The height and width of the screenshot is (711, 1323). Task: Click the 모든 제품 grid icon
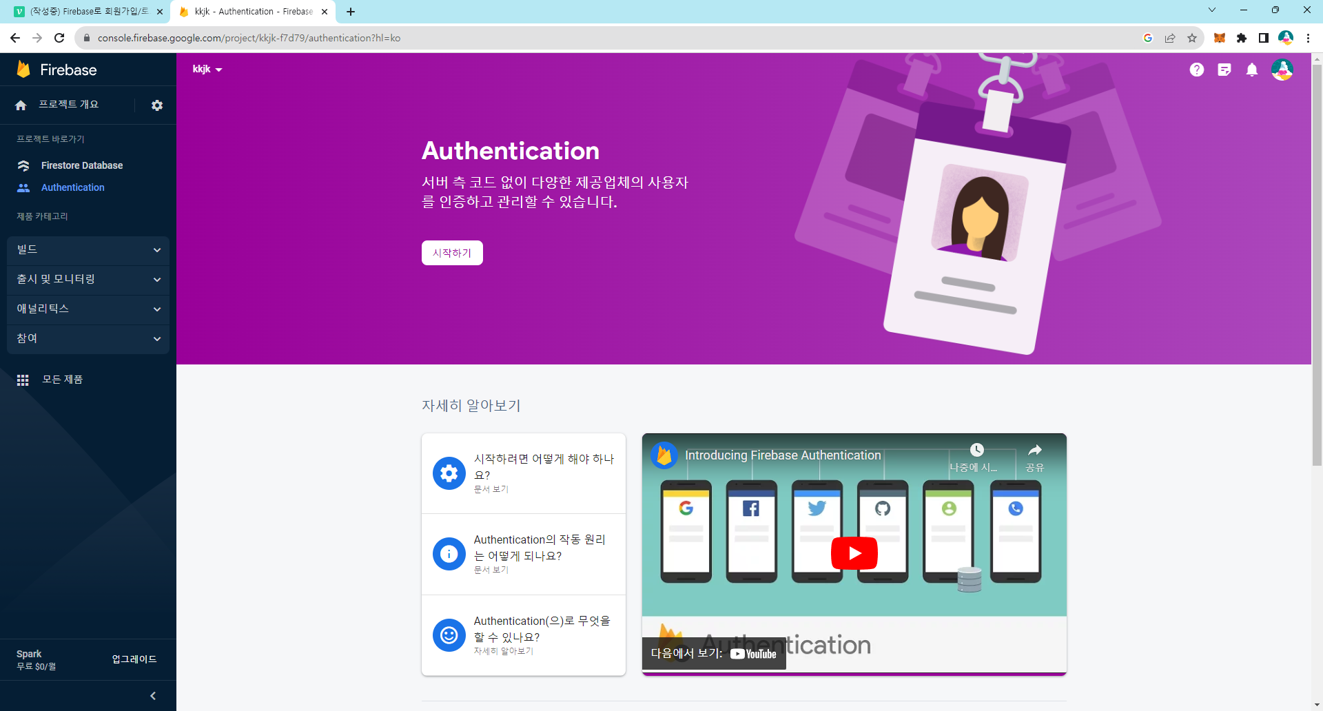click(23, 380)
